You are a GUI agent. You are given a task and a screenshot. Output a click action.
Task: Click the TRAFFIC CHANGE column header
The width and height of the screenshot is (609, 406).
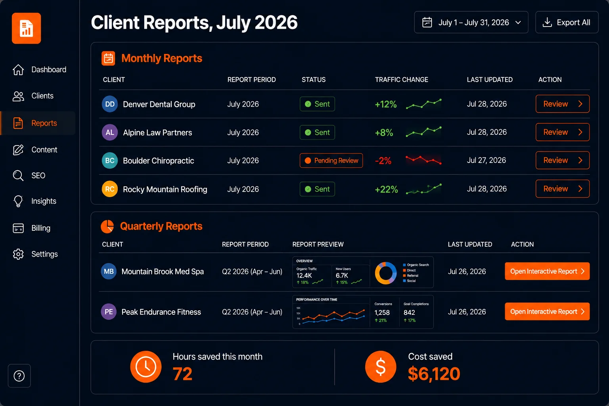pos(402,80)
